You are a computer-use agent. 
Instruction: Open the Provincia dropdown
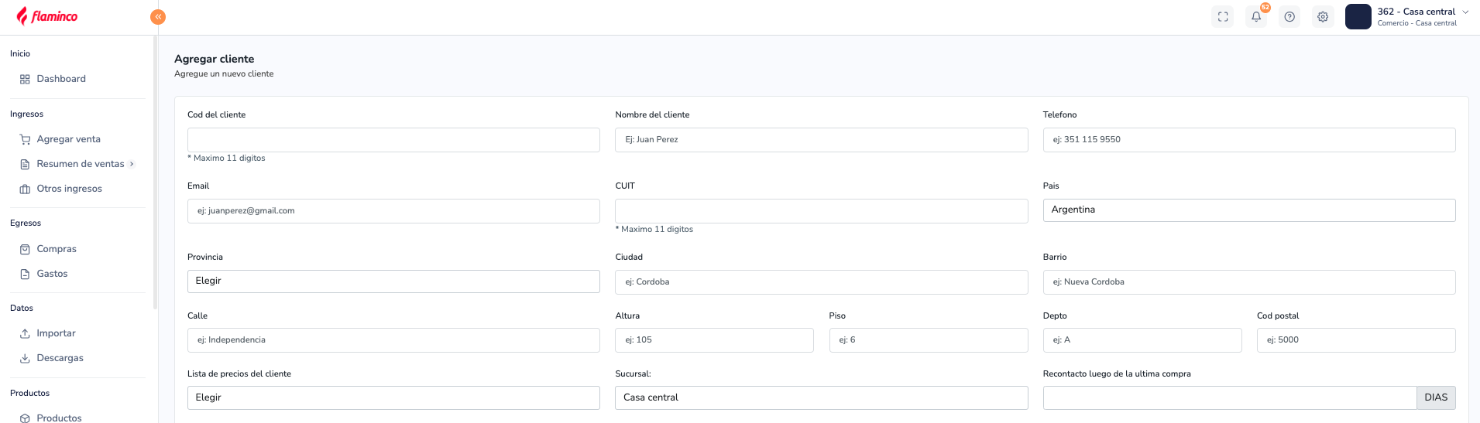tap(393, 281)
